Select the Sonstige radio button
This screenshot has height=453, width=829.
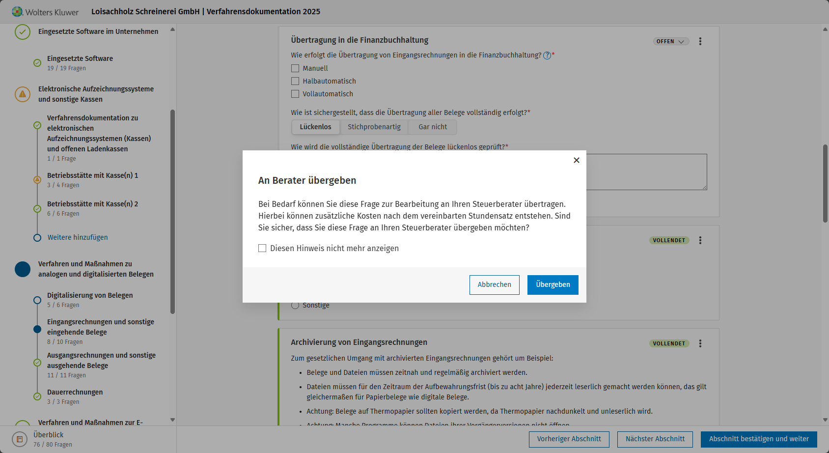pos(295,305)
